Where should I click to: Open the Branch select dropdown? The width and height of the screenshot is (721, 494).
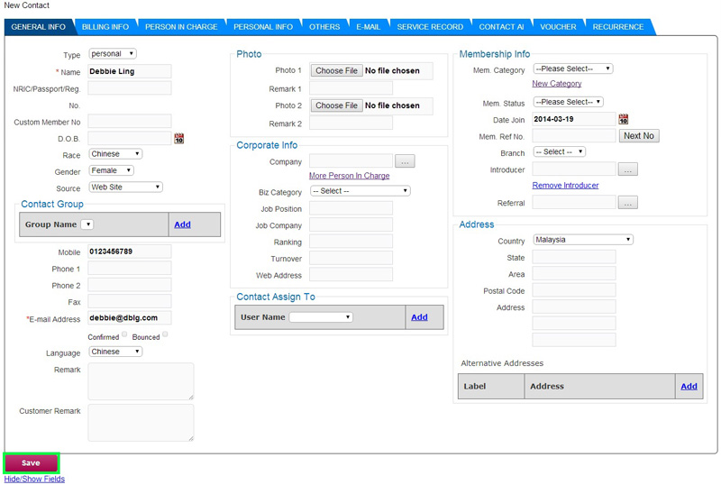point(559,151)
